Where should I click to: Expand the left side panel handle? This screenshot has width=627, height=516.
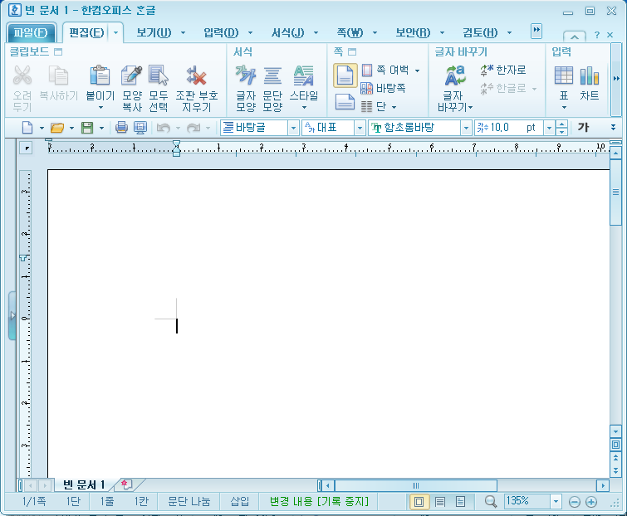pos(12,315)
